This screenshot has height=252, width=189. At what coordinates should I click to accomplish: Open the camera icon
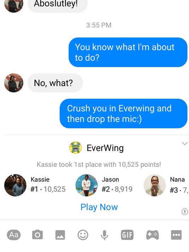point(38,235)
